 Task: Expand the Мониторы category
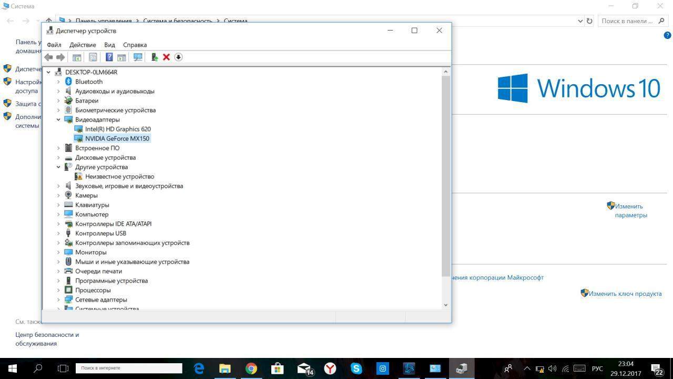(58, 252)
